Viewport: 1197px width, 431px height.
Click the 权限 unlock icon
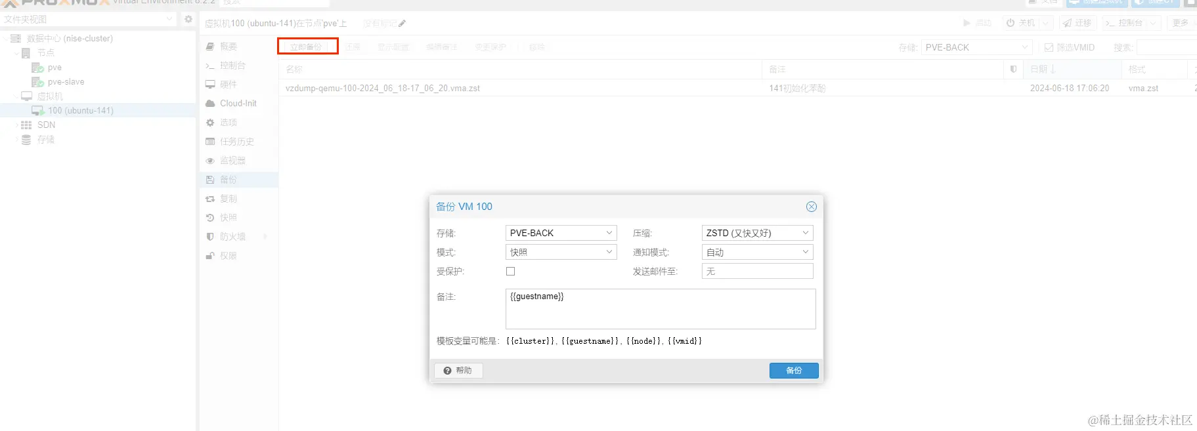[x=210, y=256]
